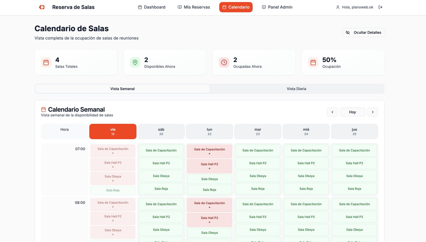The height and width of the screenshot is (242, 426).
Task: Click the 08:00 hour label
Action: click(x=80, y=203)
